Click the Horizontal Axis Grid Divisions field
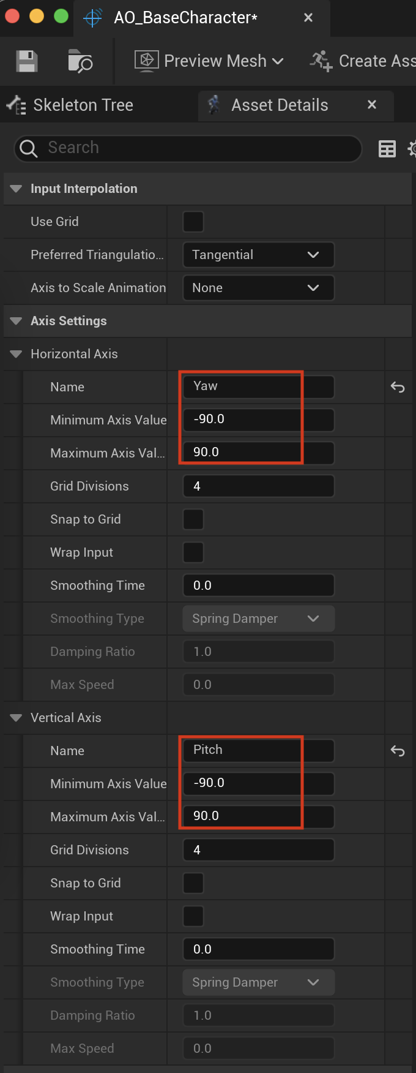Viewport: 416px width, 1073px height. (258, 486)
